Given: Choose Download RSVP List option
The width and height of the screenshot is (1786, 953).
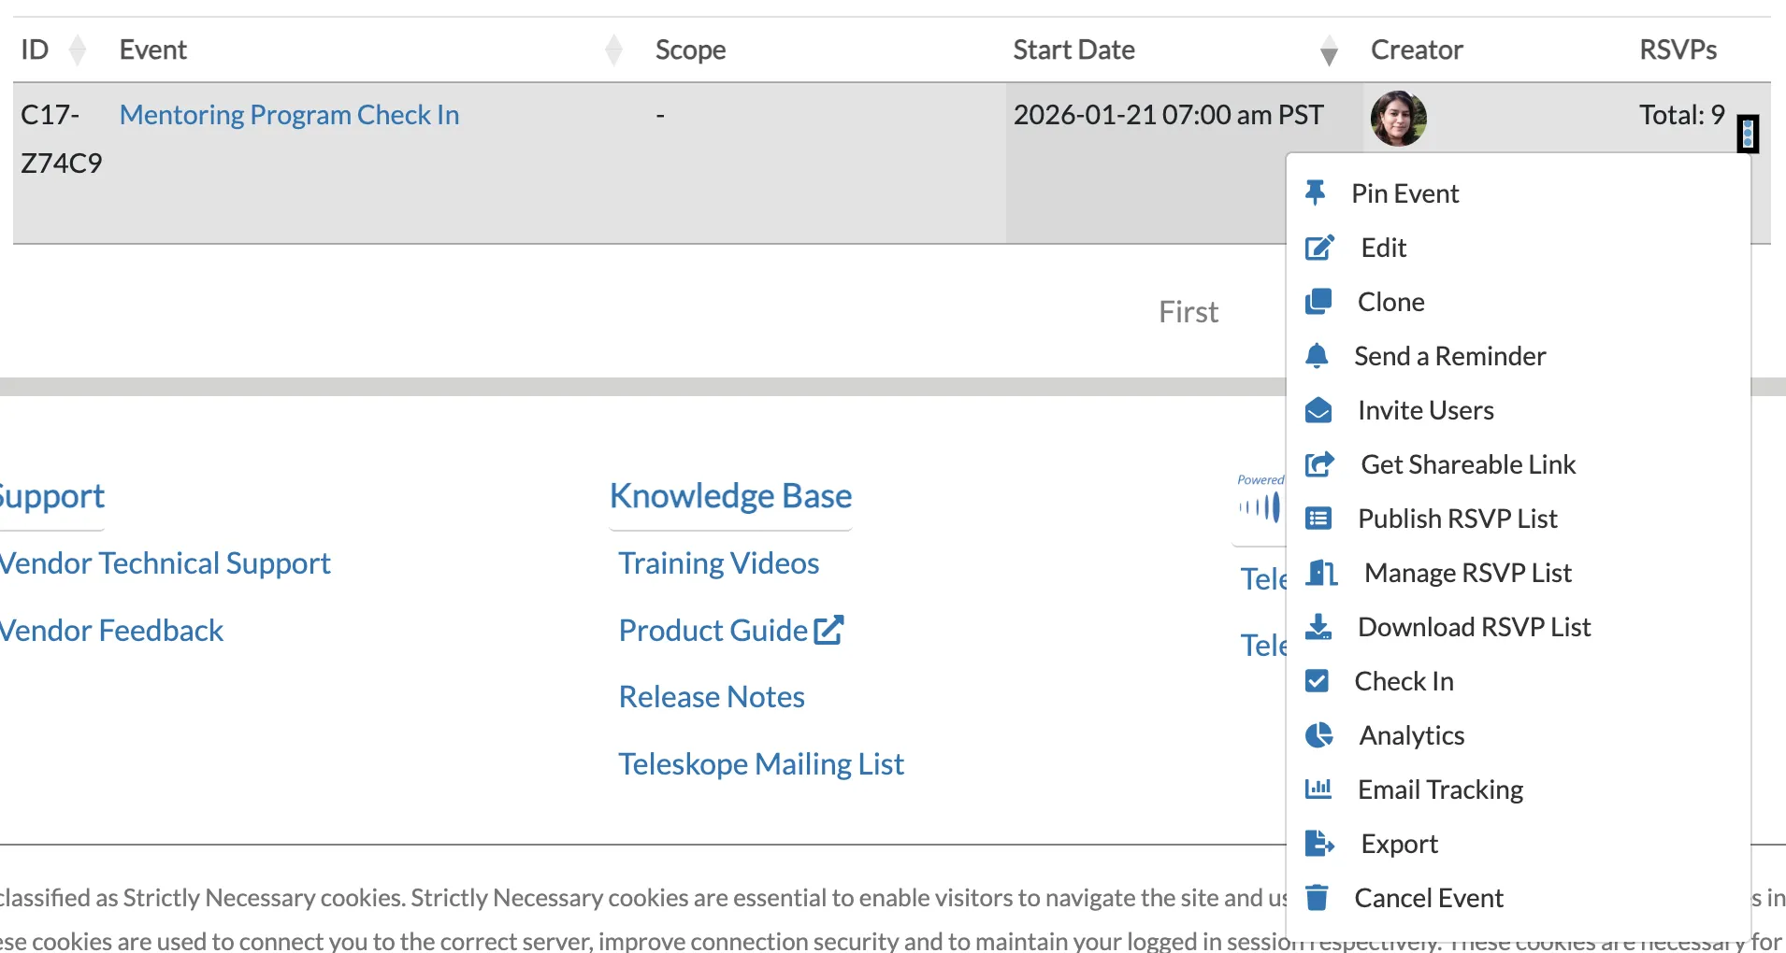Looking at the screenshot, I should point(1474,626).
